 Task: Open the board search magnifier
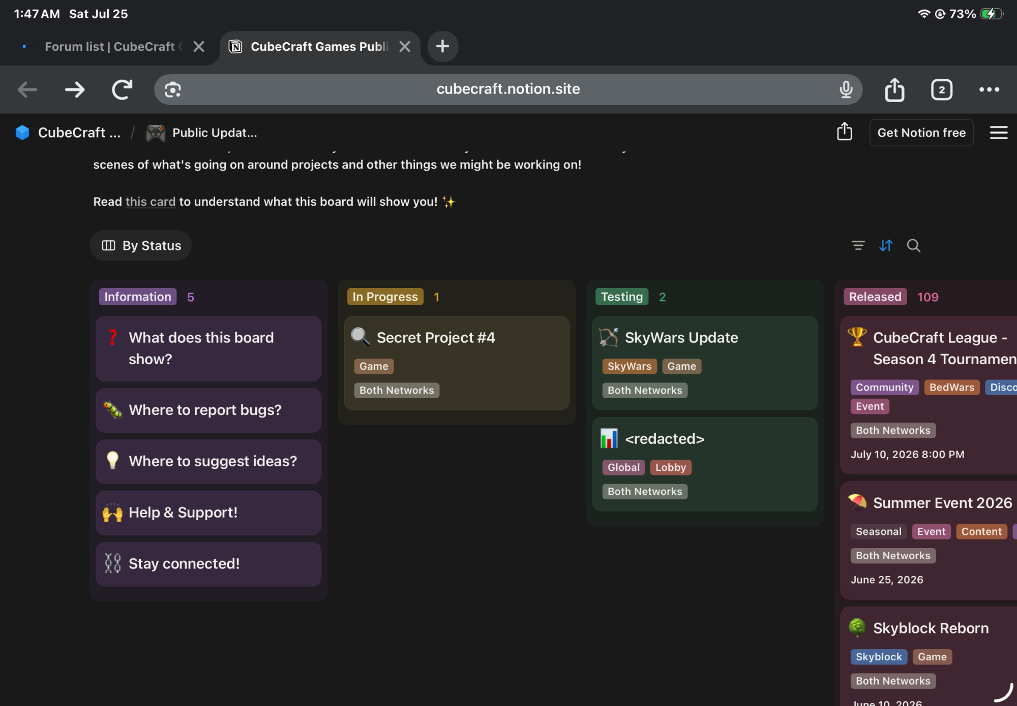(x=914, y=246)
